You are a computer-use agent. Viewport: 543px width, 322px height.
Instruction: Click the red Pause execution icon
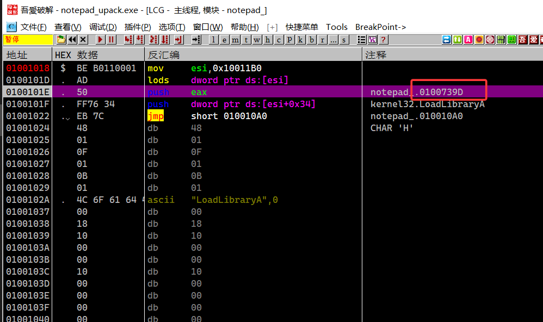(x=111, y=40)
